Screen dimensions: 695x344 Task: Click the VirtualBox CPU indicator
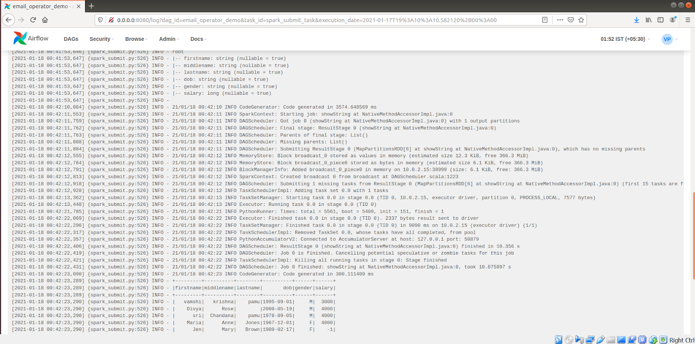tap(642, 340)
